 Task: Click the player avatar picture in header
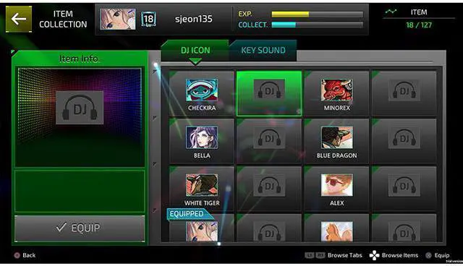tap(117, 20)
